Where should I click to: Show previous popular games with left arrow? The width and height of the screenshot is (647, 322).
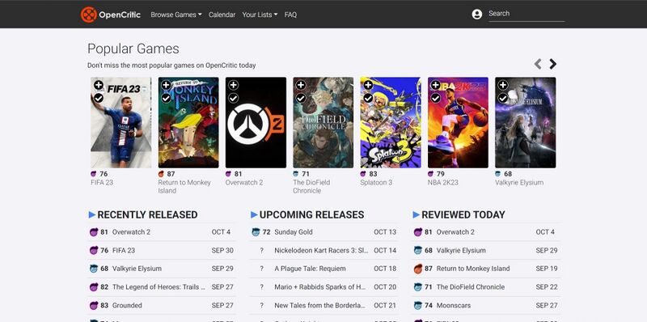click(538, 64)
